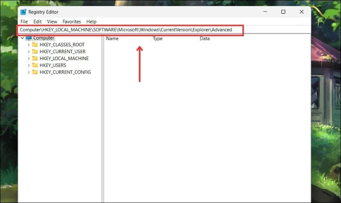This screenshot has width=341, height=203.
Task: Click the Computer monitor icon
Action: (x=28, y=38)
